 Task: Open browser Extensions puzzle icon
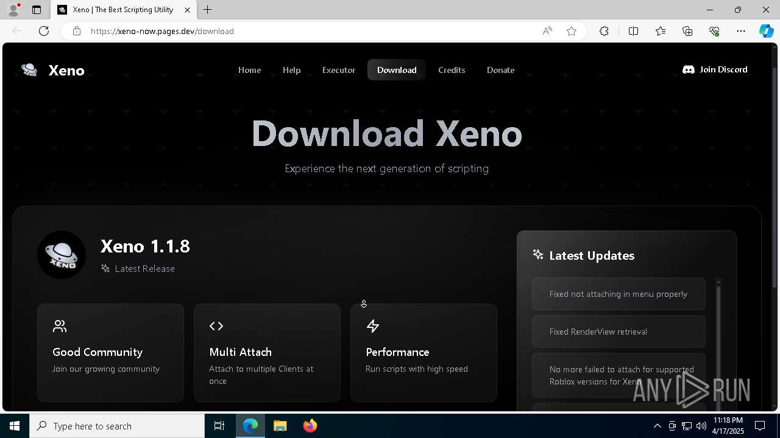(x=604, y=31)
